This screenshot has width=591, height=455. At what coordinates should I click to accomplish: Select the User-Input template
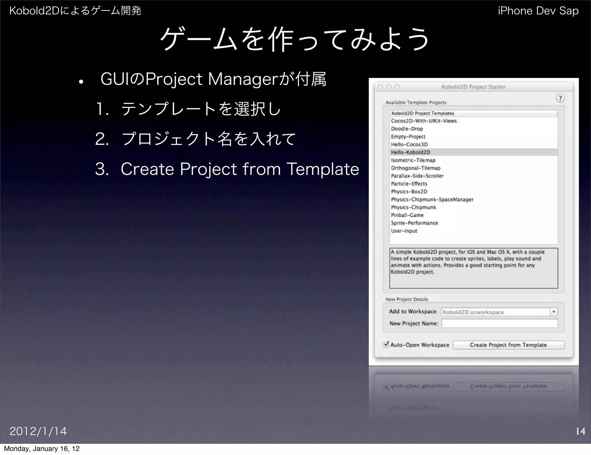click(x=404, y=231)
